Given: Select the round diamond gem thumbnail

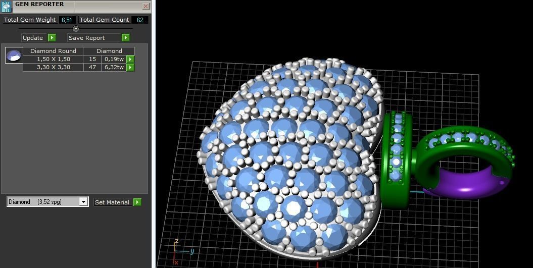Looking at the screenshot, I should [14, 56].
